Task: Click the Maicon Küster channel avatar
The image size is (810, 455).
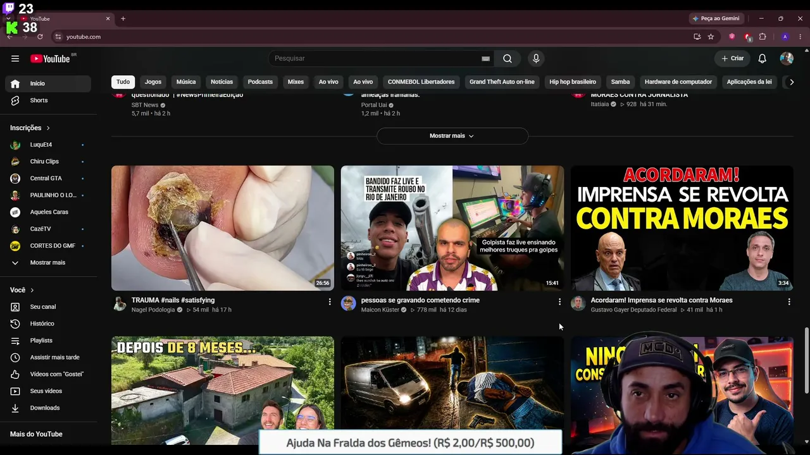Action: tap(349, 303)
